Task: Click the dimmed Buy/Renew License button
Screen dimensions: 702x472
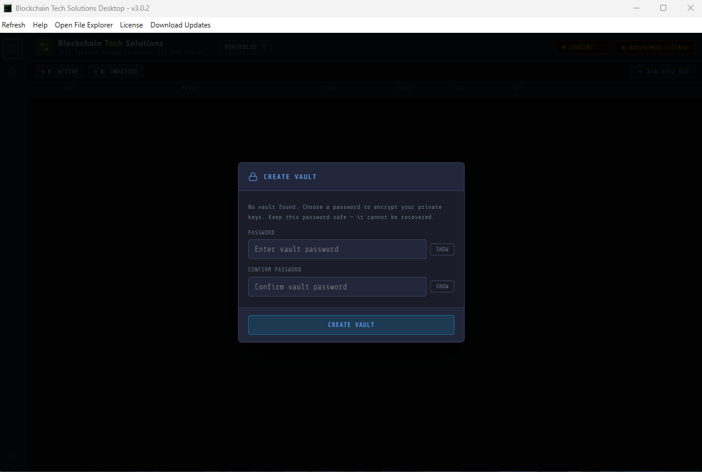Action: pyautogui.click(x=654, y=48)
